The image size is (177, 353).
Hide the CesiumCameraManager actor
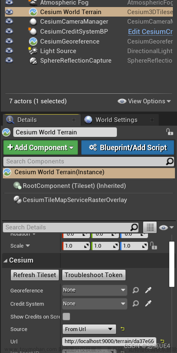[9, 22]
